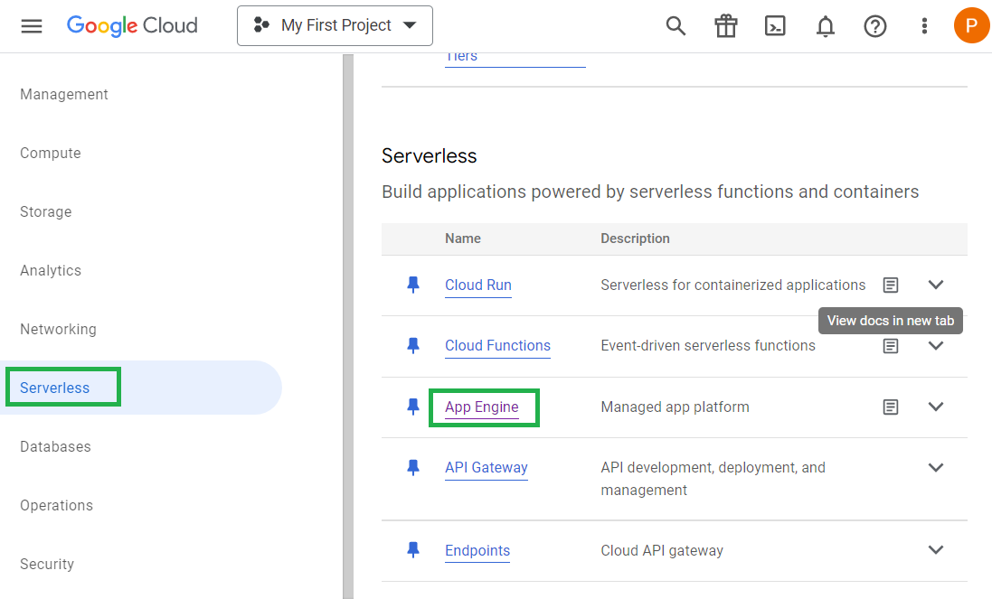The image size is (992, 608).
Task: Open the Endpoints link
Action: coord(477,550)
